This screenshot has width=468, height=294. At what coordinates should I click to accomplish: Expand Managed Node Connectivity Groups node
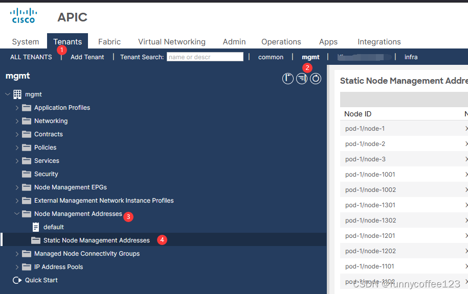tap(17, 254)
